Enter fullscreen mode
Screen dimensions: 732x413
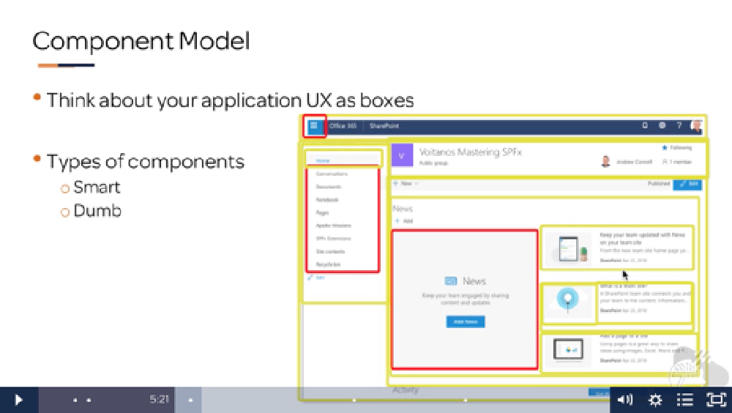point(716,400)
